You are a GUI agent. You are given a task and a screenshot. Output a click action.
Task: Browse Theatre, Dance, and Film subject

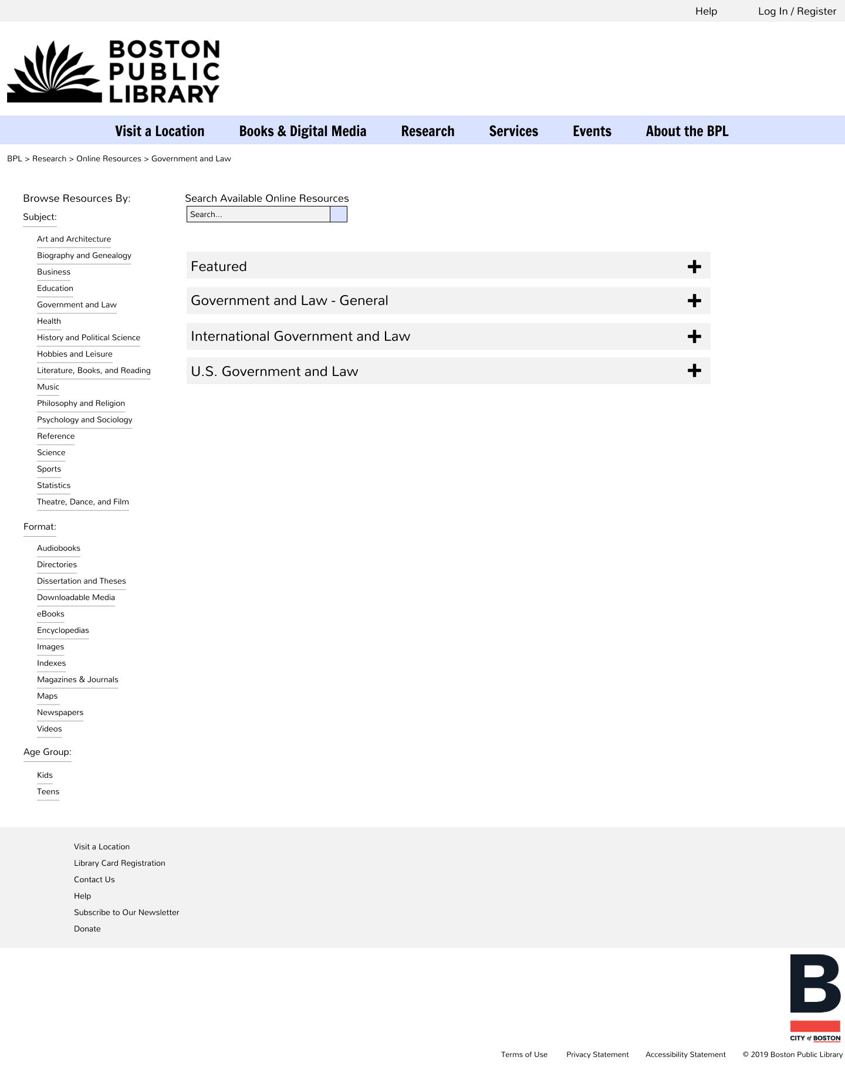coord(83,502)
